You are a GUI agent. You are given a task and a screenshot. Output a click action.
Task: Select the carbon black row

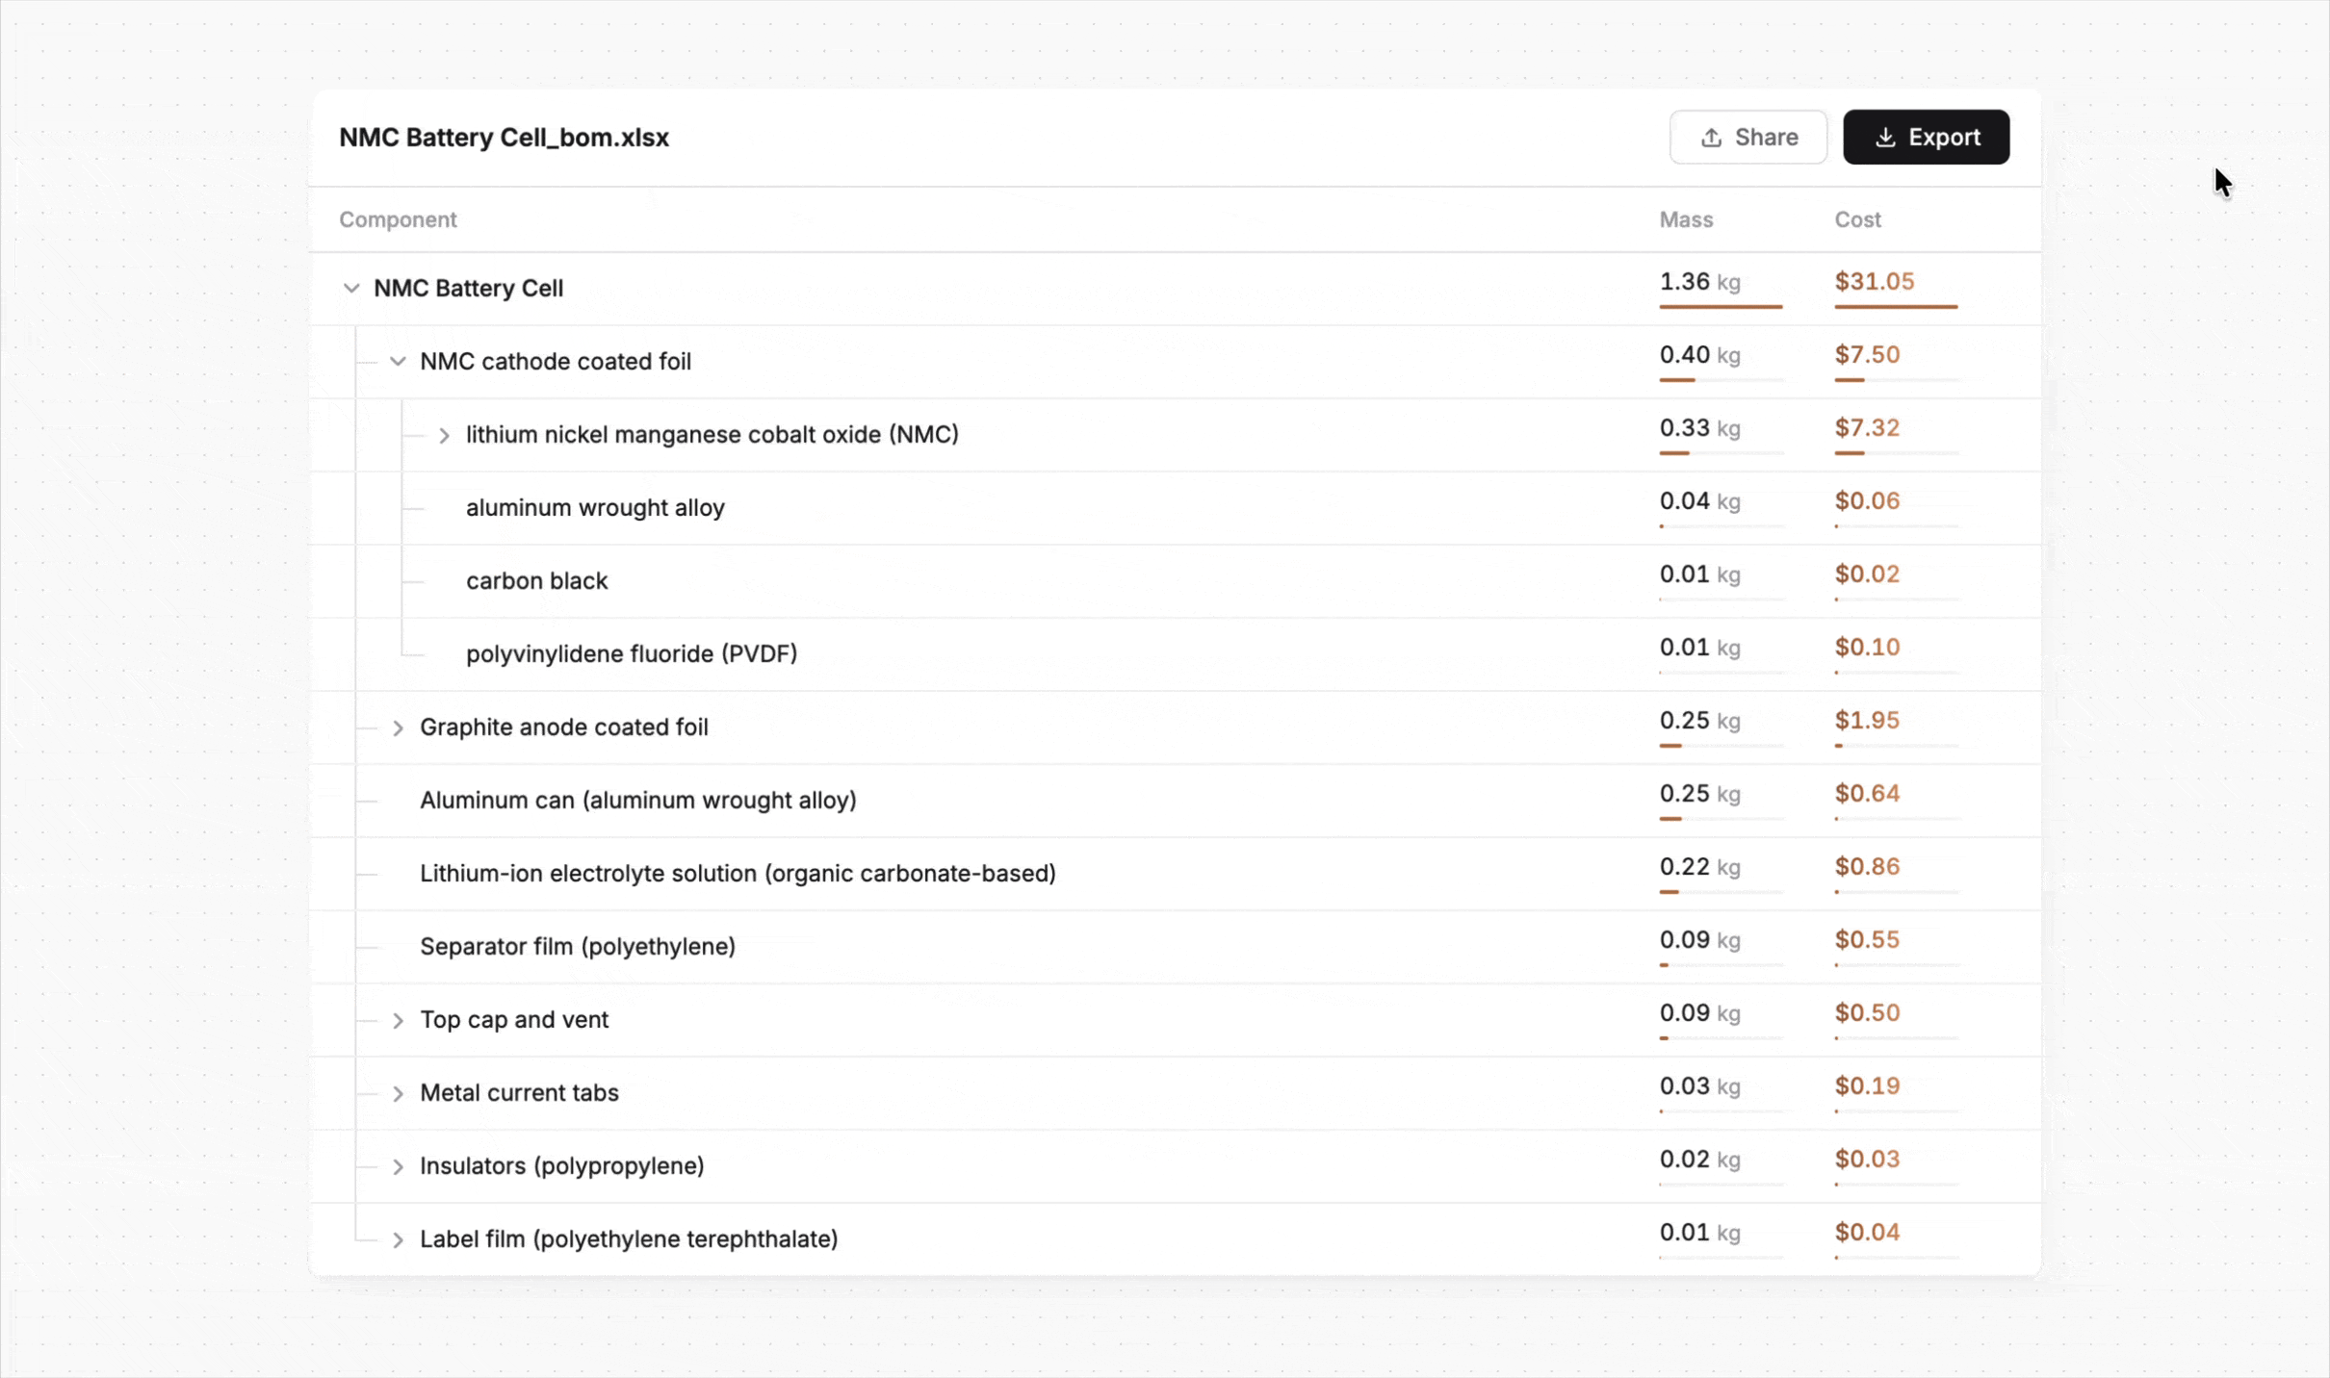click(1175, 581)
